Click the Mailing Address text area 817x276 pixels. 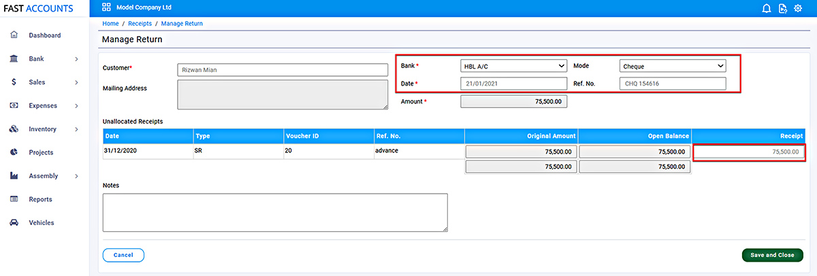[282, 94]
